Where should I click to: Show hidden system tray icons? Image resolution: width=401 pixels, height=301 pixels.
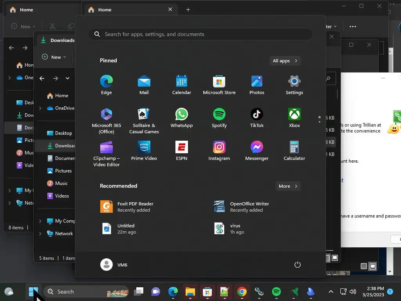331,292
